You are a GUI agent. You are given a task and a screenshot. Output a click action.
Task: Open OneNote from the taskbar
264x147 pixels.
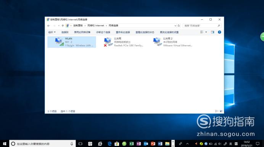click(138, 144)
